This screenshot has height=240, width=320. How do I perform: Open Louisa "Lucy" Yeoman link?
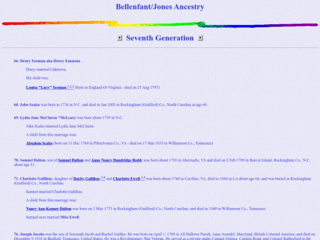(x=46, y=88)
